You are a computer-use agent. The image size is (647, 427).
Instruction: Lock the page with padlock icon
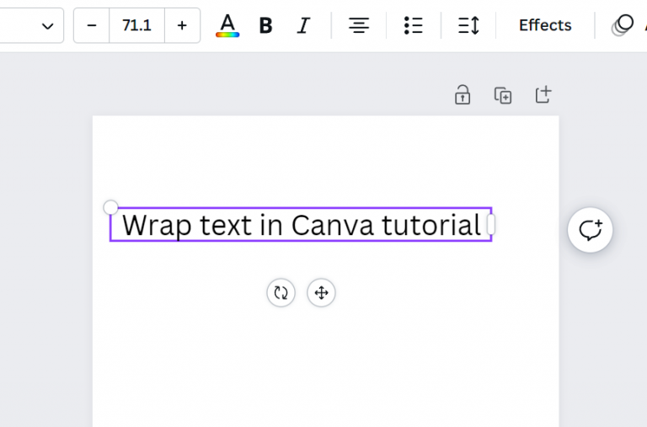[462, 95]
